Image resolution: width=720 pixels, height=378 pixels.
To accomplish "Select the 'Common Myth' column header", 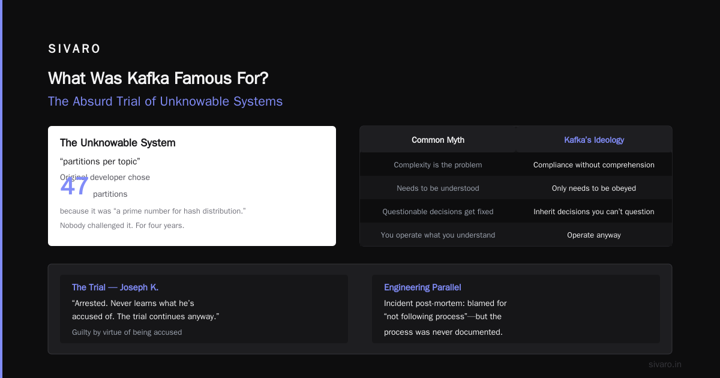I will click(x=438, y=140).
